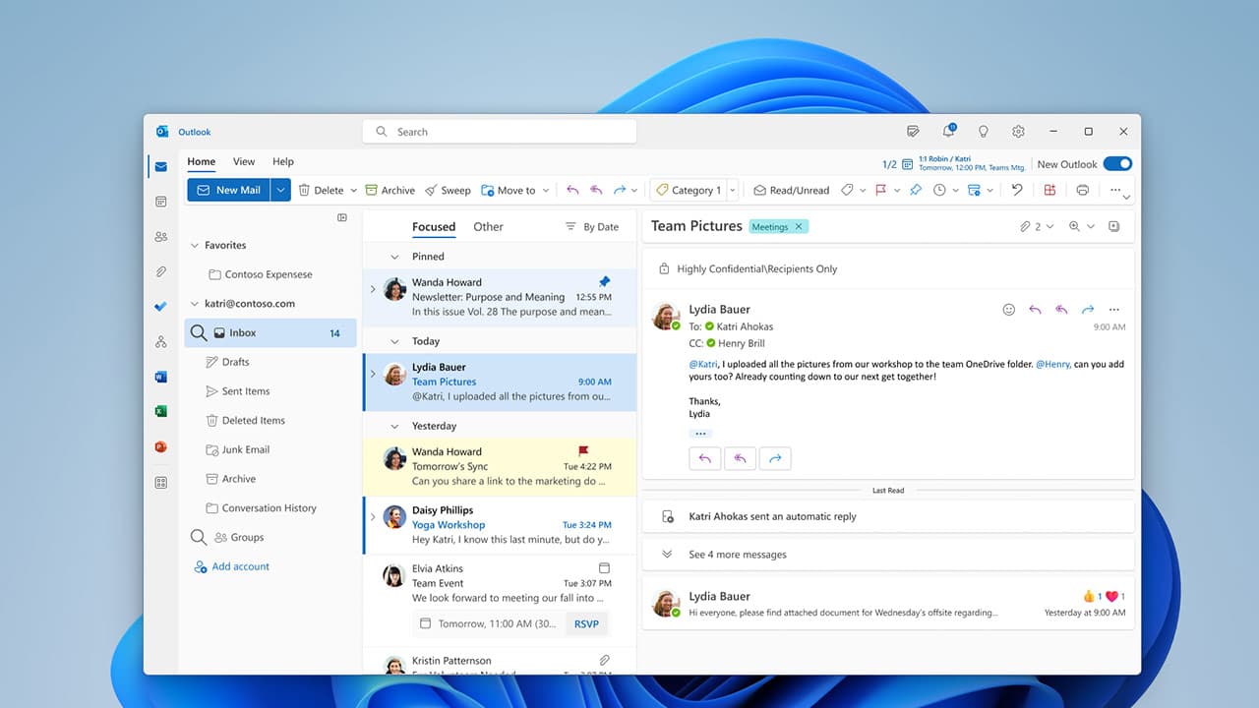This screenshot has height=708, width=1259.
Task: Open the Calendar app in the sidebar
Action: pos(160,202)
